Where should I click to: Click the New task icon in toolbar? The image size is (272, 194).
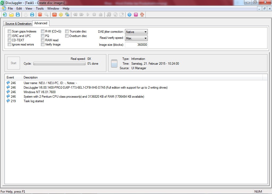(x=5, y=15)
